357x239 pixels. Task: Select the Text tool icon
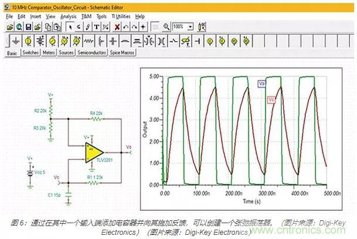click(95, 27)
